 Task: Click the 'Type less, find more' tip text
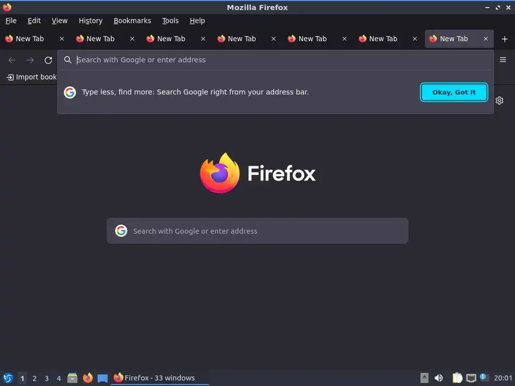195,92
